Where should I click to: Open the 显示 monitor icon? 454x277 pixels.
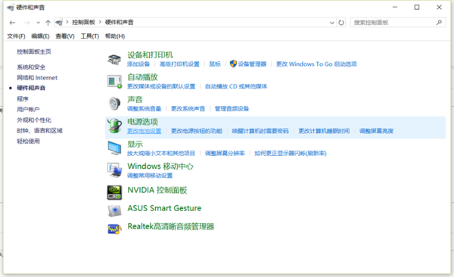114,148
